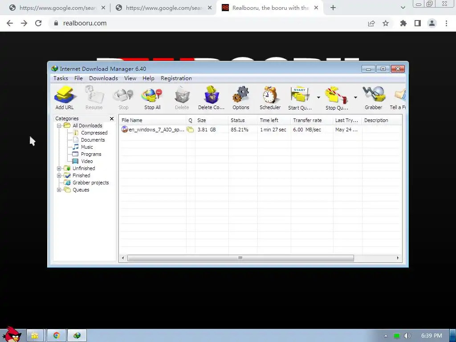456x342 pixels.
Task: Click the Resume toolbar icon
Action: (94, 98)
